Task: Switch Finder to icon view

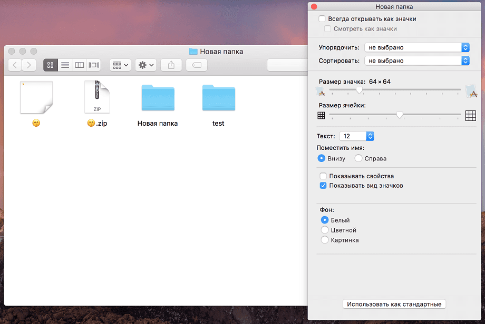Action: (51, 65)
